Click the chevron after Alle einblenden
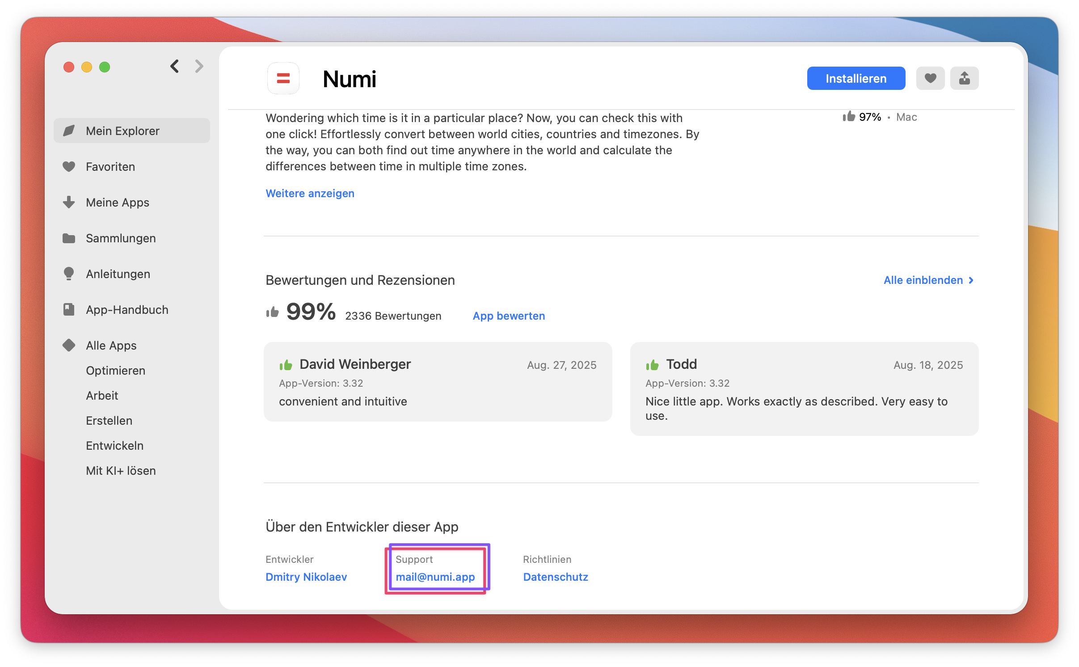This screenshot has height=667, width=1079. [x=971, y=280]
